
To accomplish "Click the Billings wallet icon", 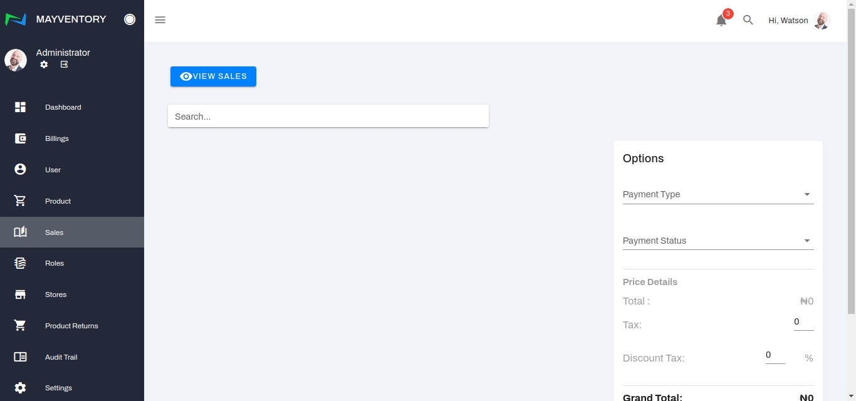I will tap(20, 138).
